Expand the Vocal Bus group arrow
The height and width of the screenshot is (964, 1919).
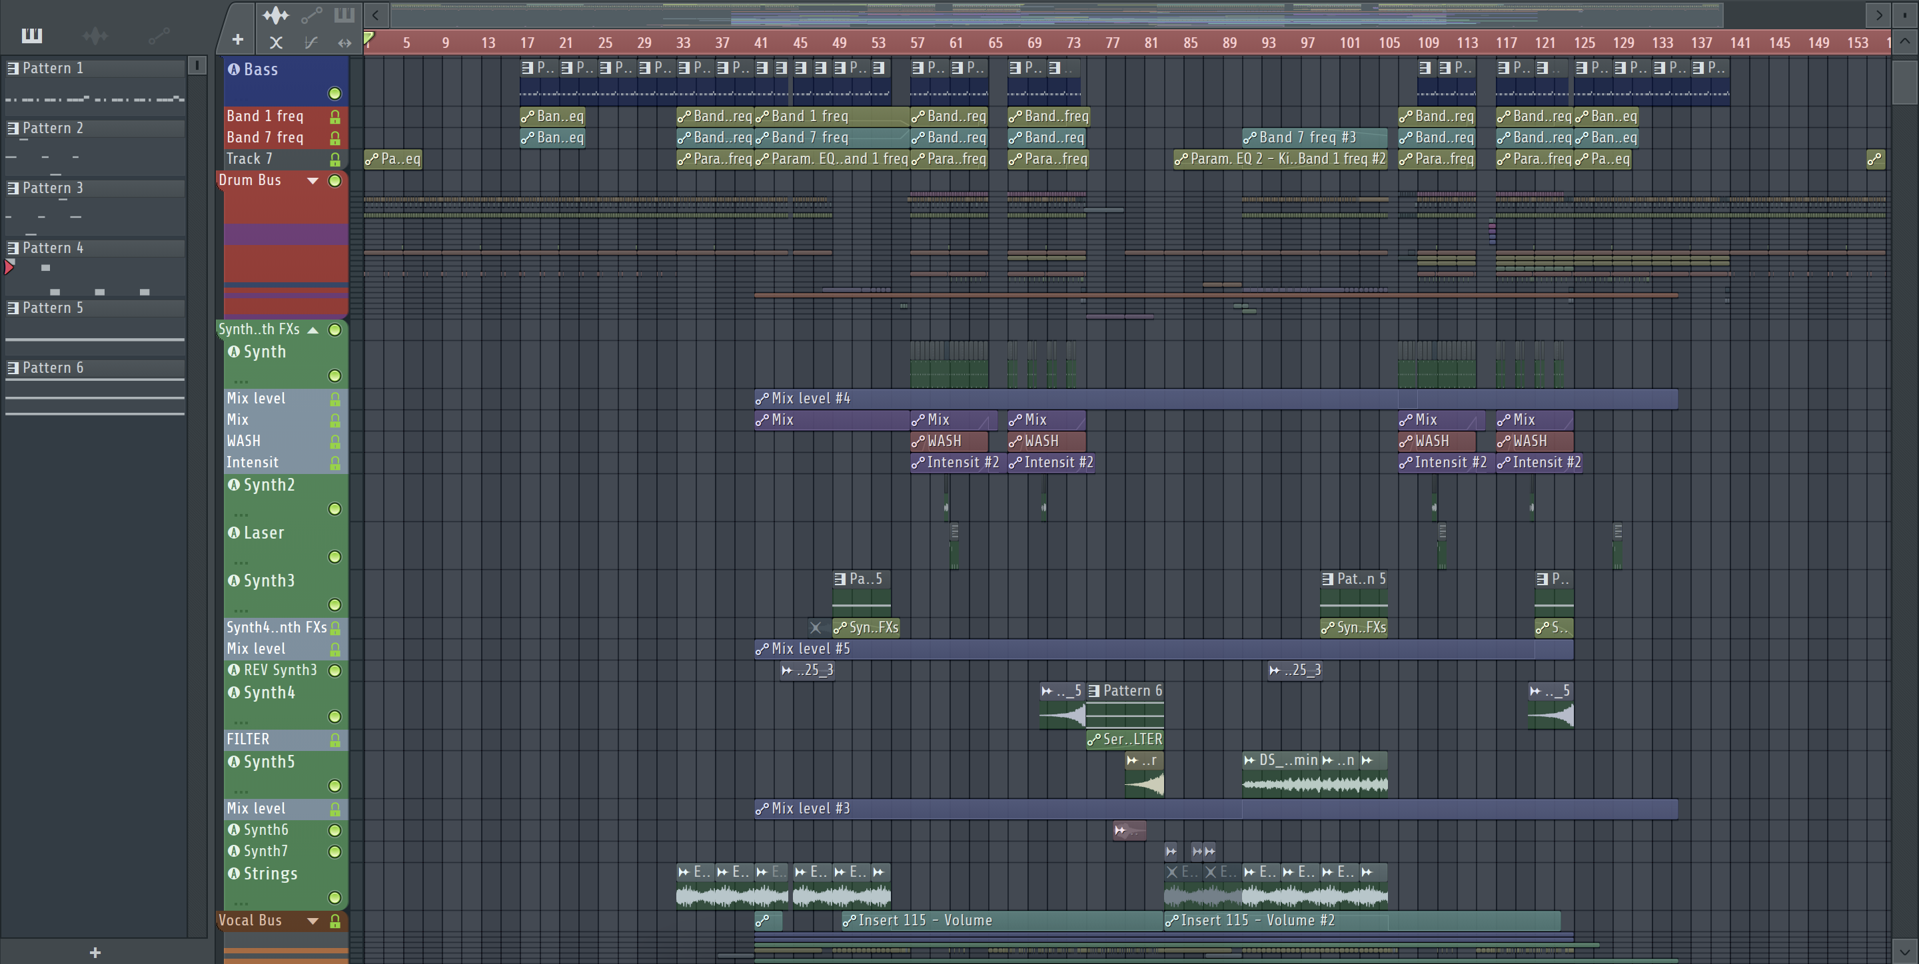click(313, 921)
